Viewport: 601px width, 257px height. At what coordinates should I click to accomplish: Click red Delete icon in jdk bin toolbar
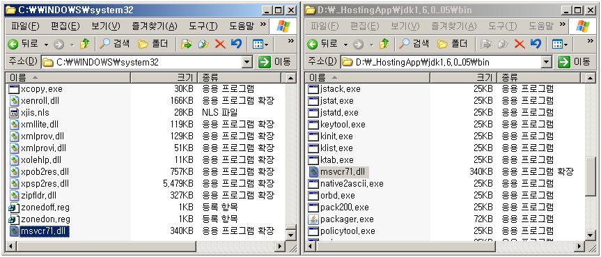pos(520,45)
